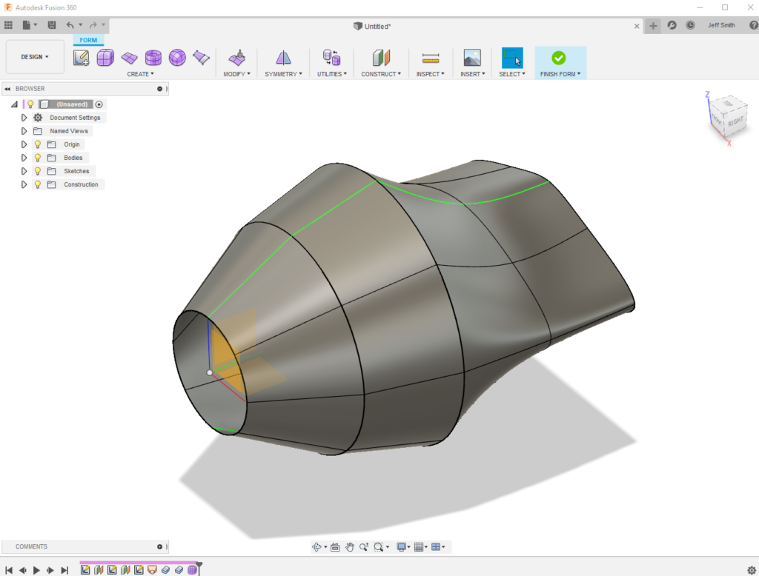Expand the Construction folder arrow
Screen dimensions: 759x576
(24, 184)
